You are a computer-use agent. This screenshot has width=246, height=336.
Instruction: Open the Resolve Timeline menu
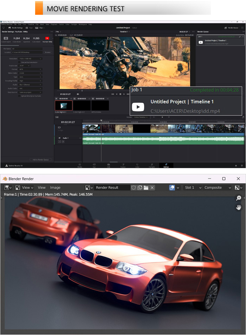[x=31, y=25]
